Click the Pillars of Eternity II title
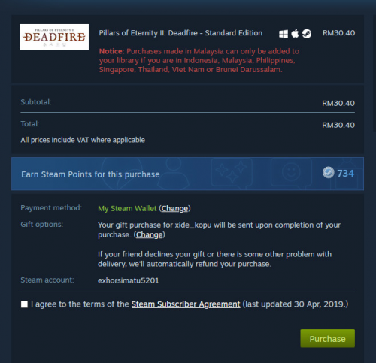This screenshot has width=376, height=363. click(x=180, y=33)
